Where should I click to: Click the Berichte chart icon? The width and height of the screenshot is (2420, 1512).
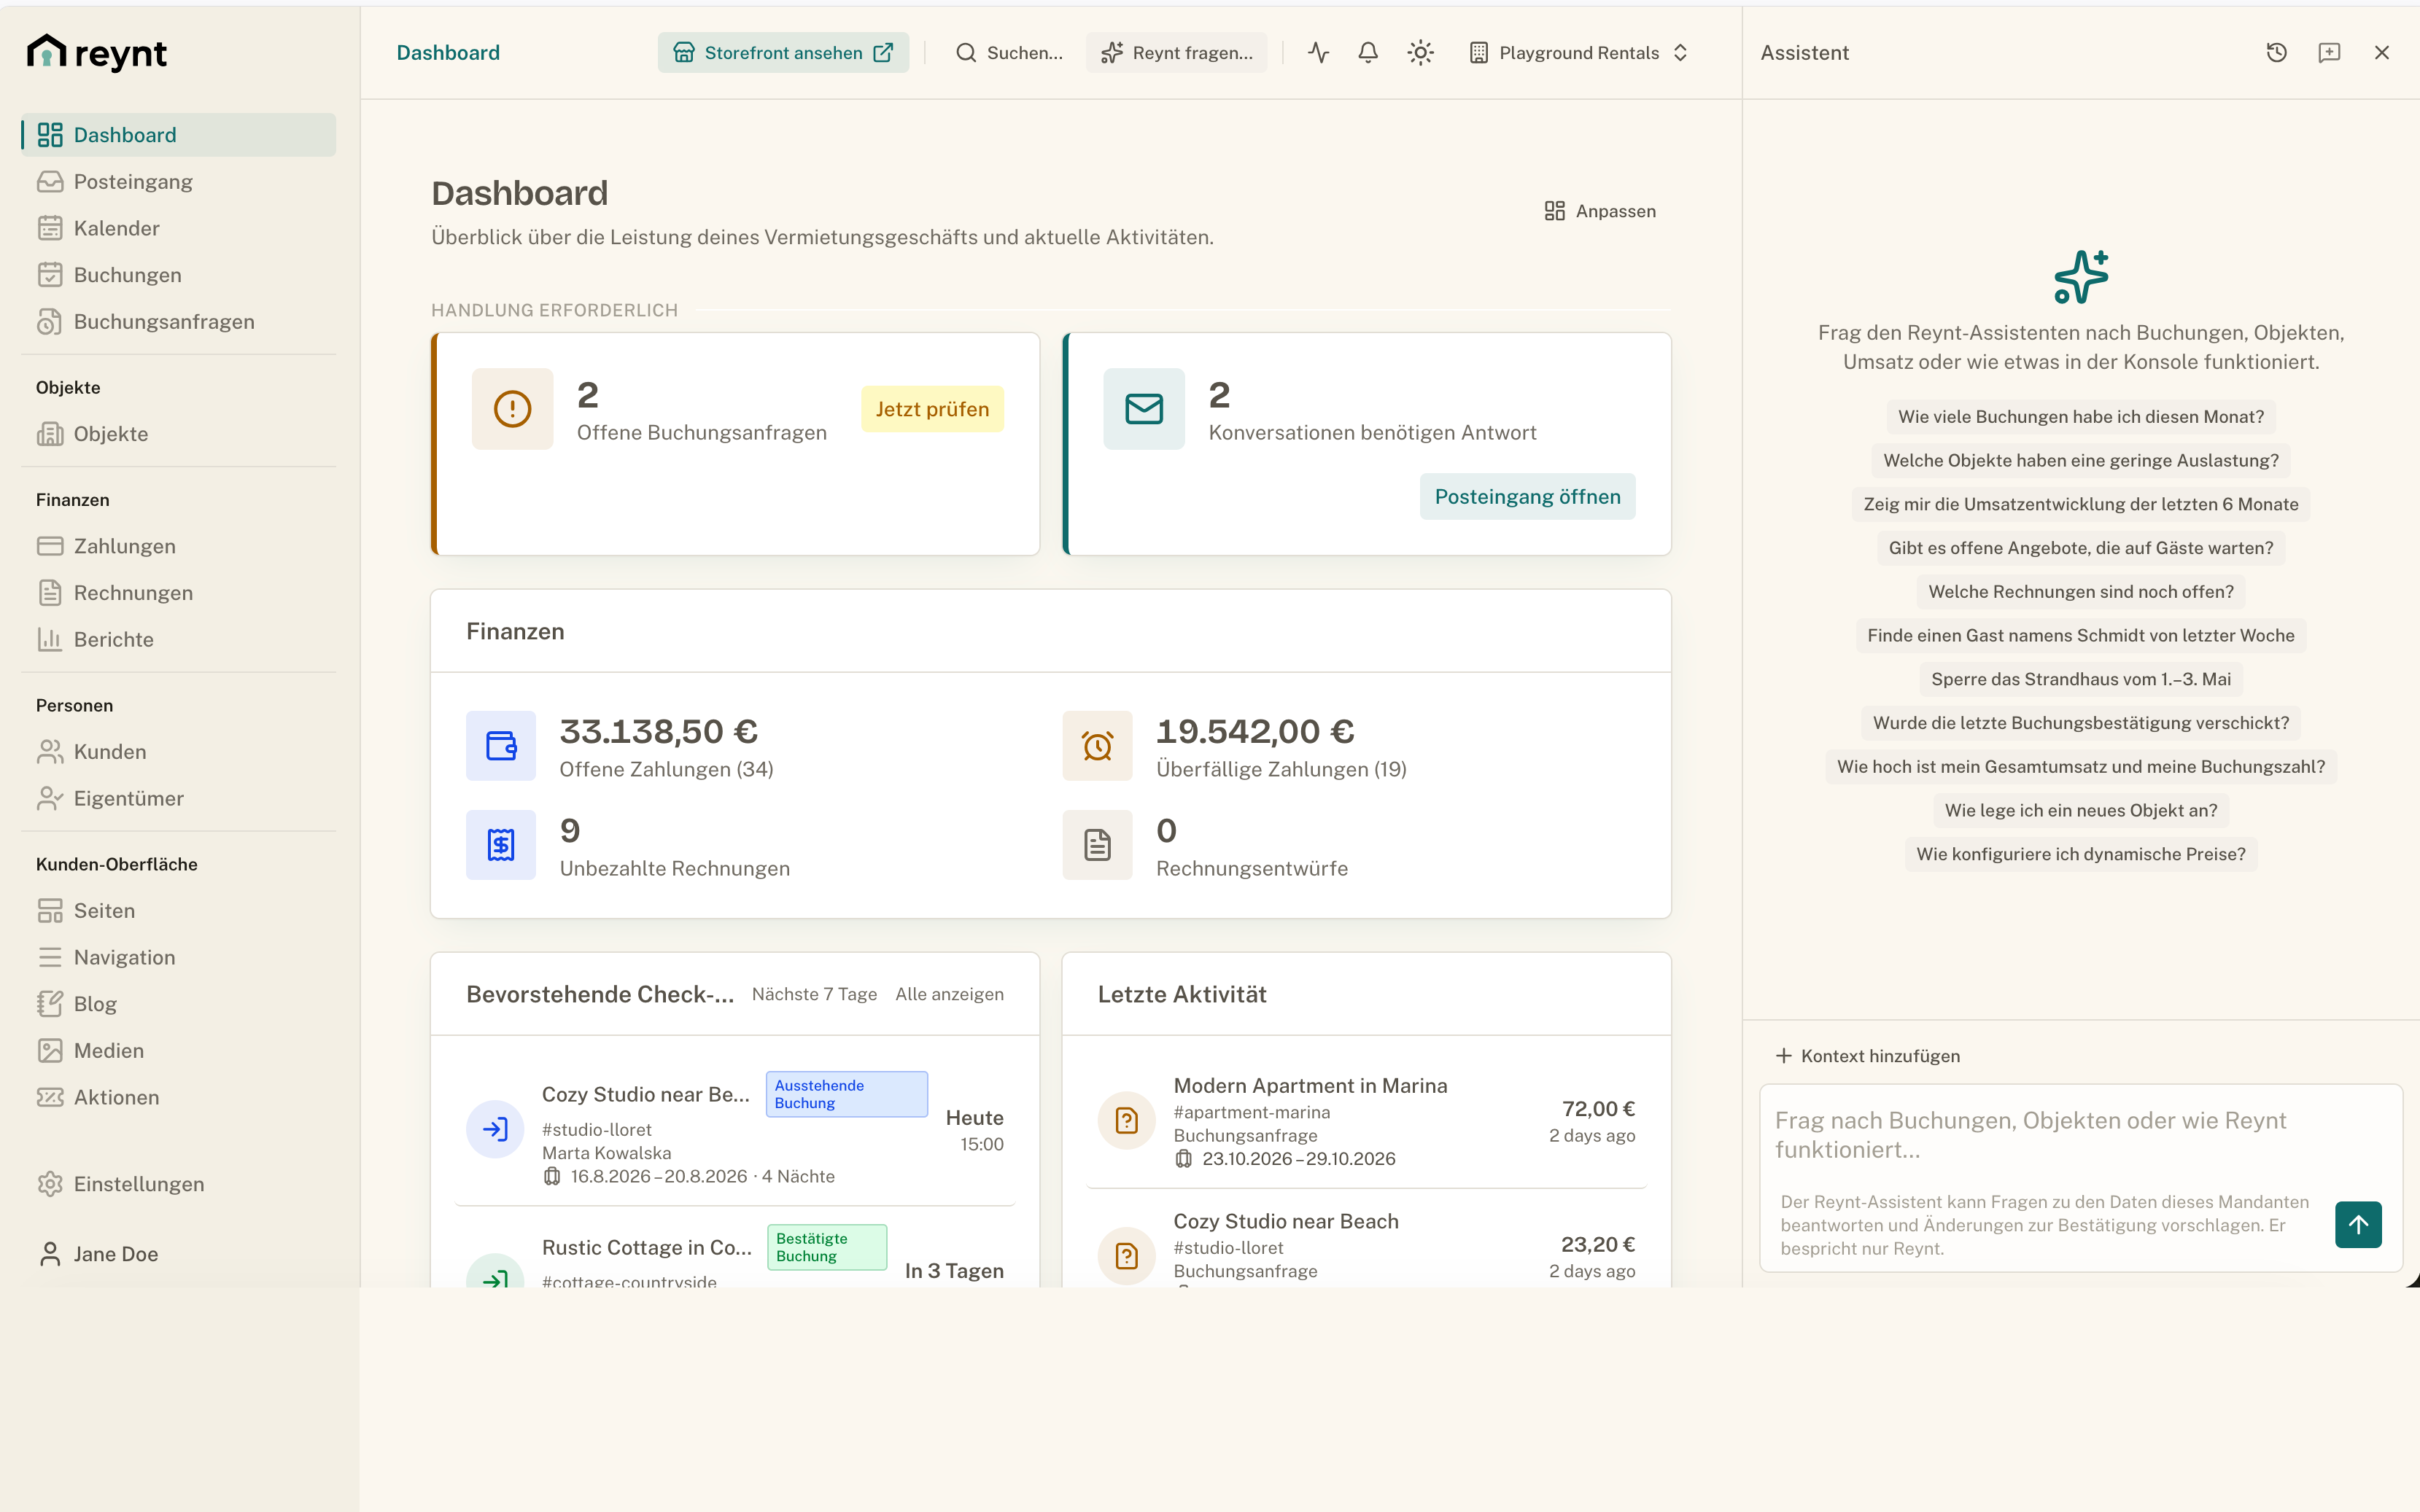pyautogui.click(x=50, y=639)
